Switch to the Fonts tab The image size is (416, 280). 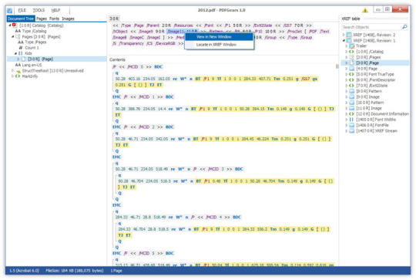pyautogui.click(x=54, y=19)
